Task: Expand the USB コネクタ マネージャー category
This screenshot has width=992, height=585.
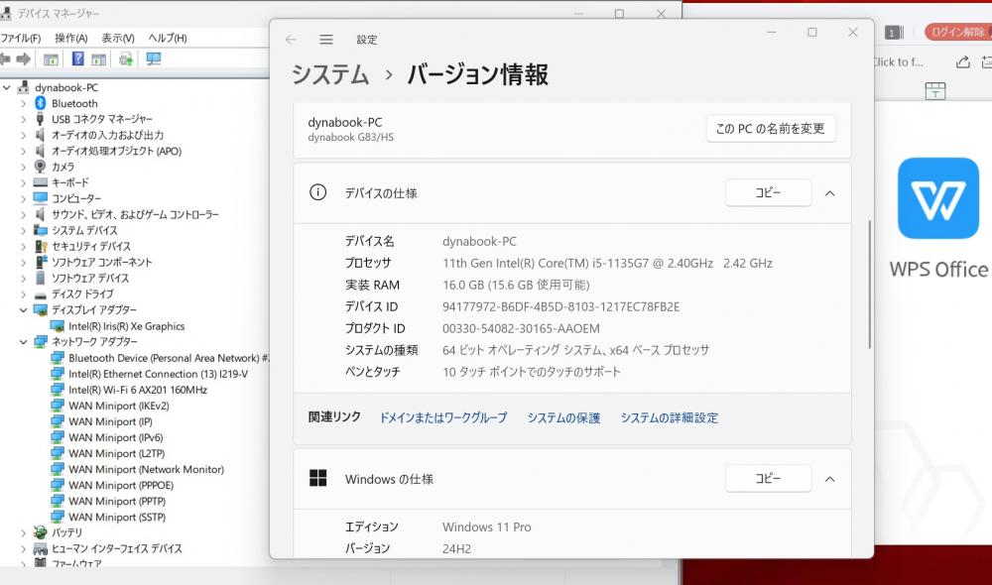Action: 24,119
